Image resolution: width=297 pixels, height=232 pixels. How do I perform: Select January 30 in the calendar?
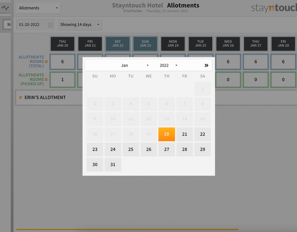[95, 165]
